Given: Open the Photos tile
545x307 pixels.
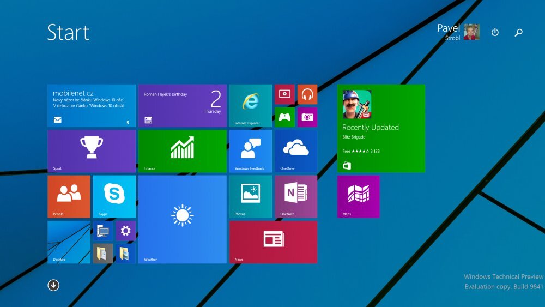Looking at the screenshot, I should tap(251, 197).
